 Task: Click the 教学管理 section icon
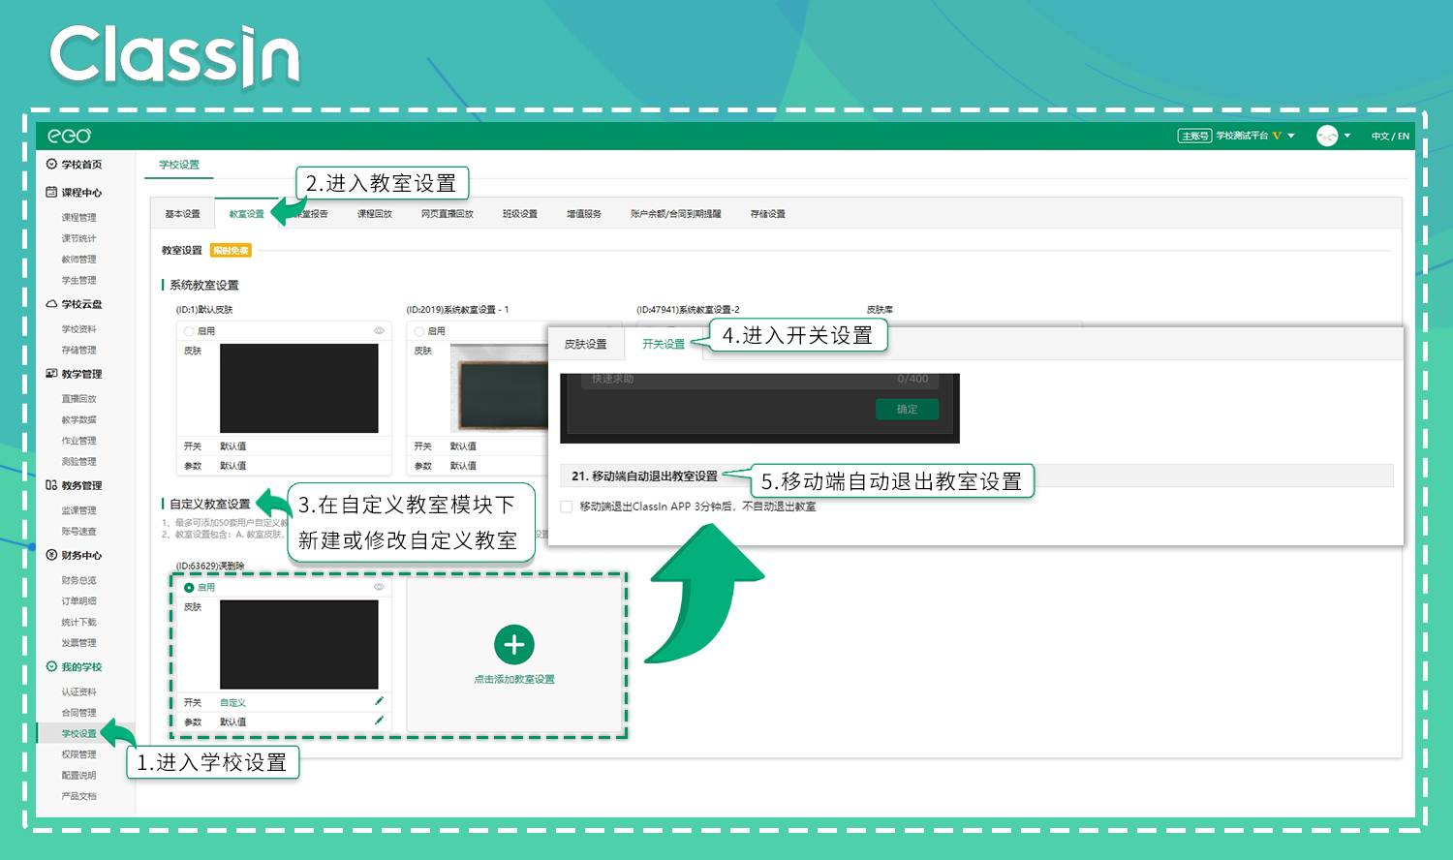click(51, 374)
